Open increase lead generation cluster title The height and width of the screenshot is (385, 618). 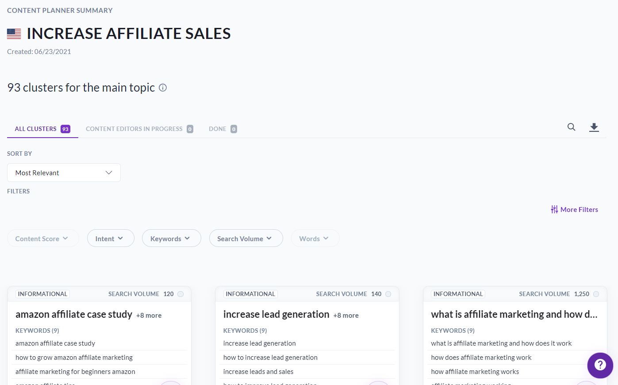(276, 314)
